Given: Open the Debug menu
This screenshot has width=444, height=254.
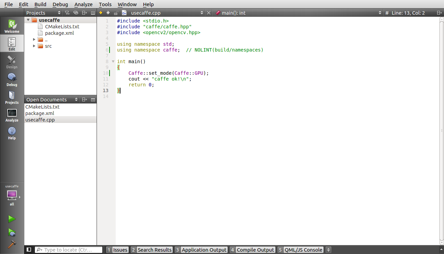Looking at the screenshot, I should click(60, 4).
